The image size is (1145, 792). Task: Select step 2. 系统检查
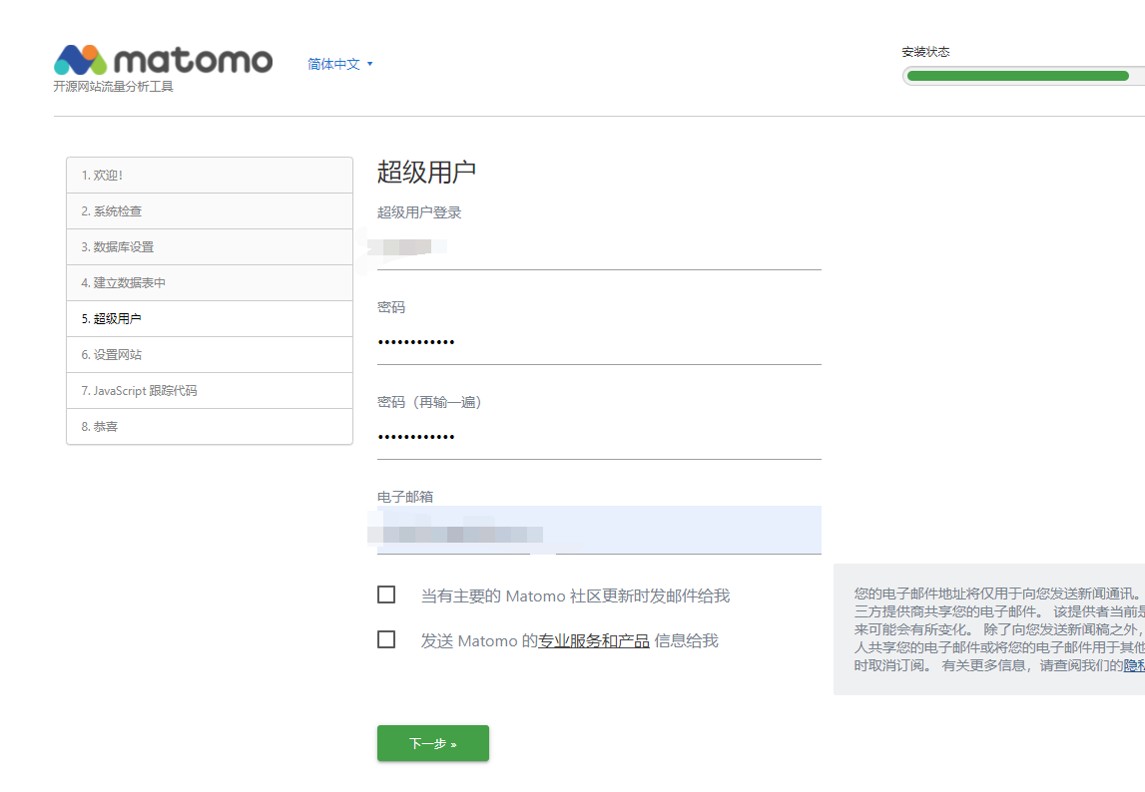210,210
